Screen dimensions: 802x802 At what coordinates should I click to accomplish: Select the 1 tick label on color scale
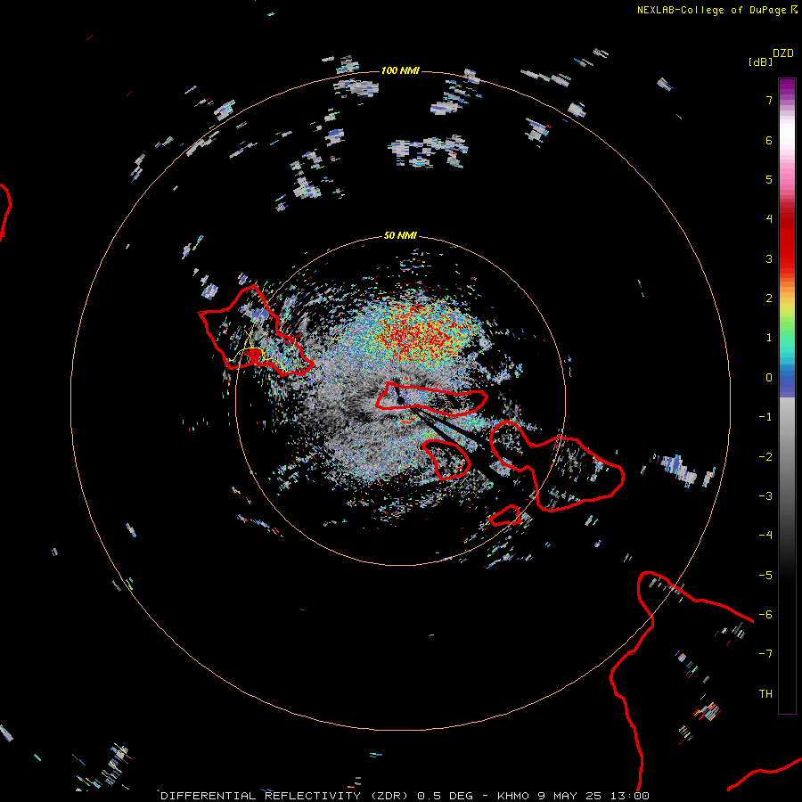pos(769,338)
